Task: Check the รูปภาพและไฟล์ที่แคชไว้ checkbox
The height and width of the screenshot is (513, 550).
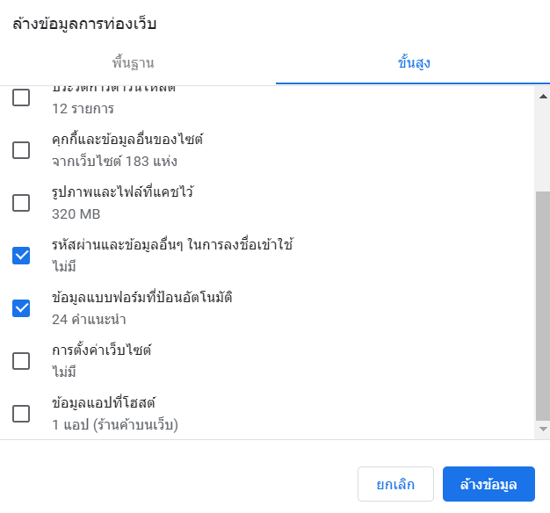Action: point(21,203)
